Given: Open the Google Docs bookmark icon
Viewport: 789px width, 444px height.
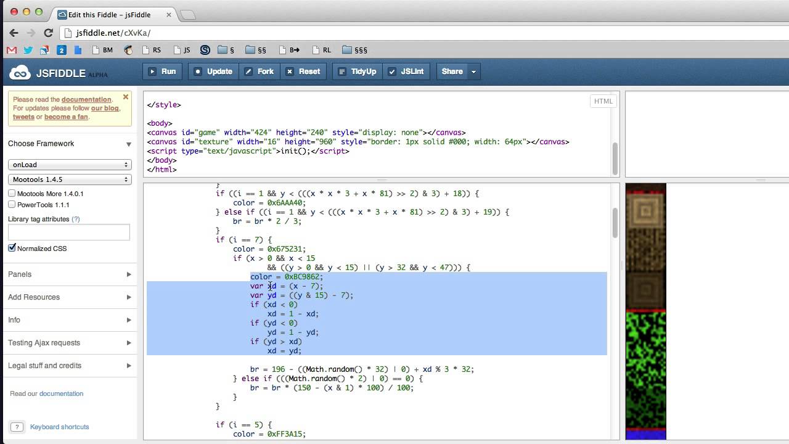Looking at the screenshot, I should pyautogui.click(x=78, y=50).
